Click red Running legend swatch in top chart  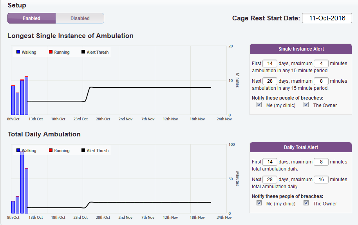pyautogui.click(x=51, y=52)
